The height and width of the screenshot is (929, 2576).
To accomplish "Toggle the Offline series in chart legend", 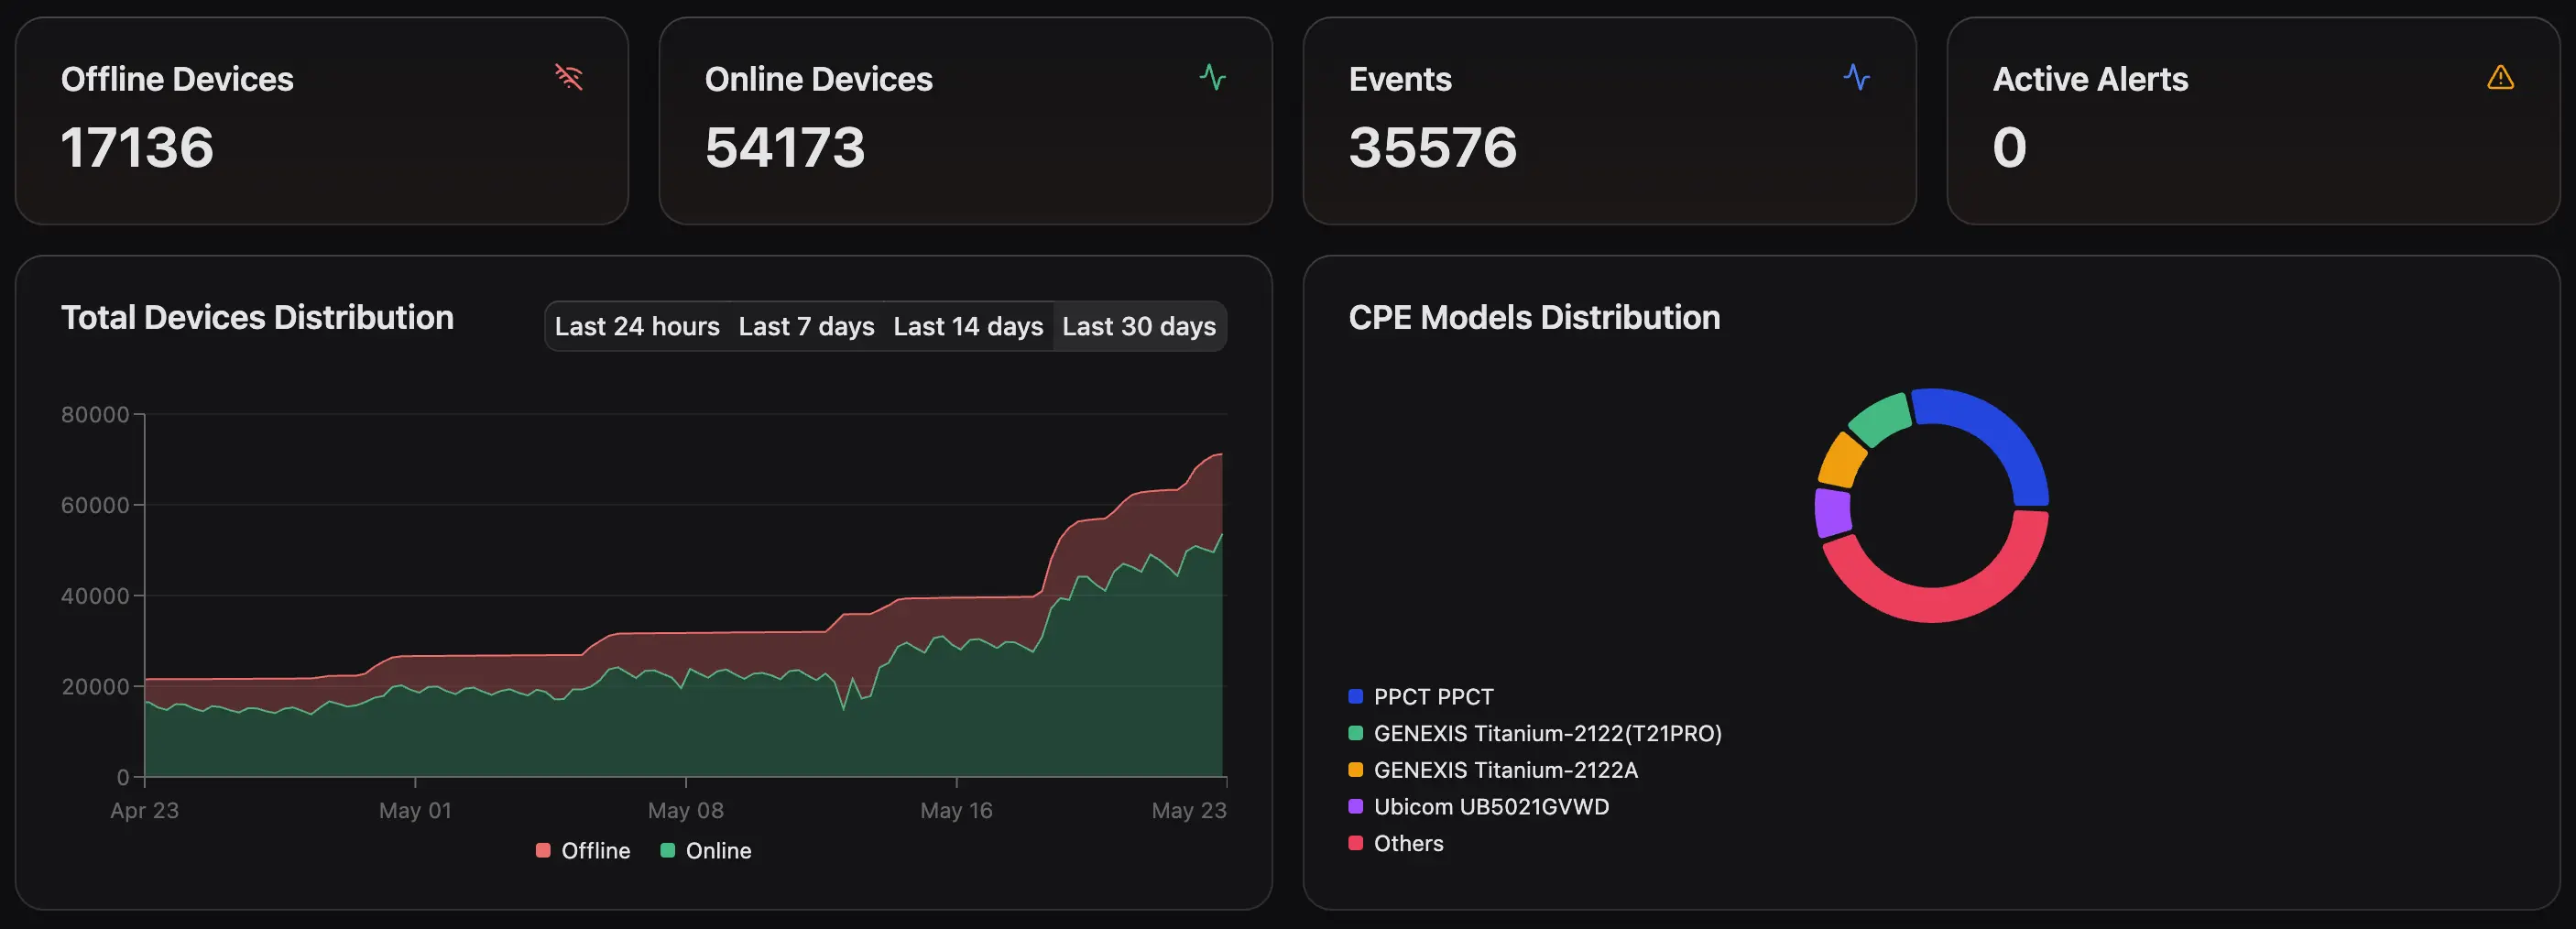I will [583, 850].
